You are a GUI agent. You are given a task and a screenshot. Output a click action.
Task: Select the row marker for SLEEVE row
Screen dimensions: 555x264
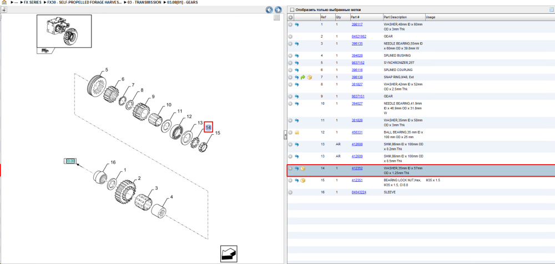pyautogui.click(x=290, y=192)
